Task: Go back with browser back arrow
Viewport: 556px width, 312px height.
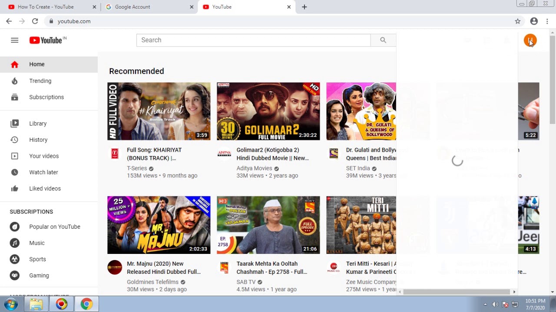Action: click(9, 21)
